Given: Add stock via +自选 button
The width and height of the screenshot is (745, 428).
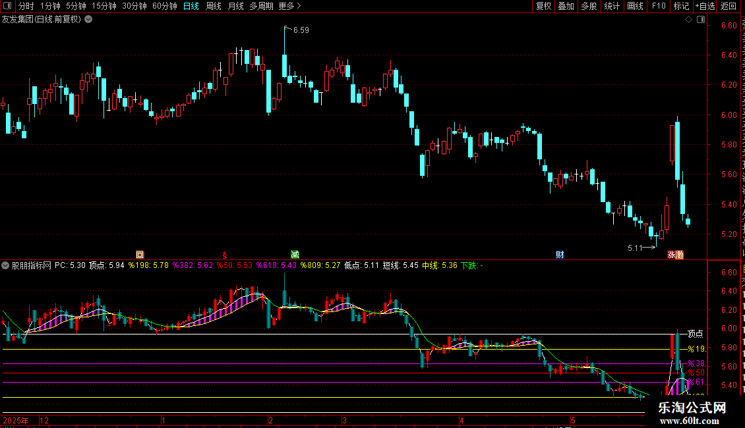Looking at the screenshot, I should coord(705,6).
